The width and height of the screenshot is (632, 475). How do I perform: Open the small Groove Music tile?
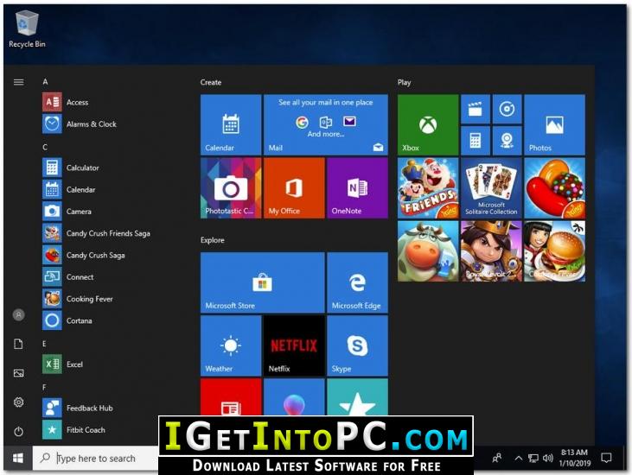[507, 109]
